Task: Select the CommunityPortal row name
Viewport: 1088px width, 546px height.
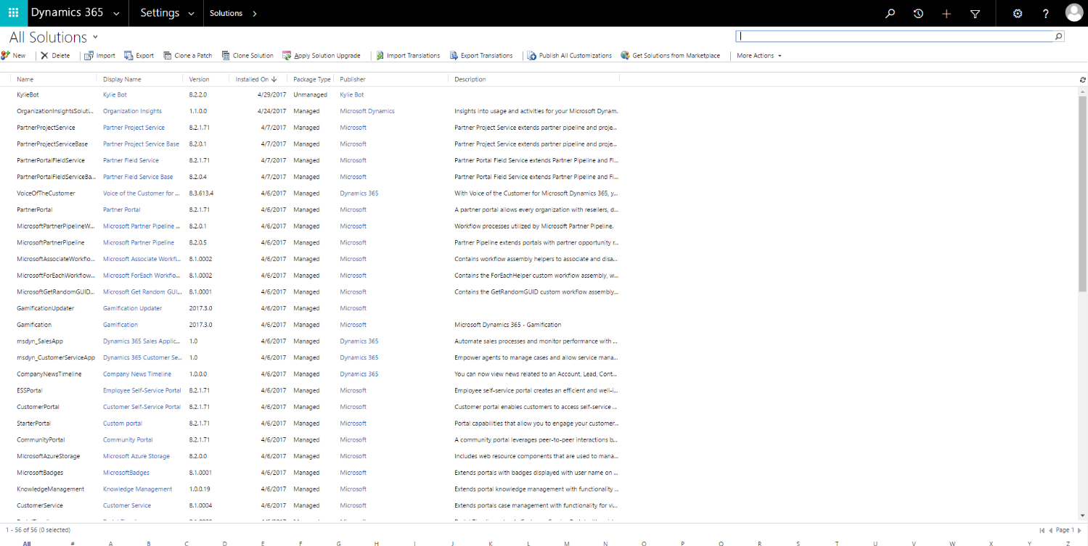Action: click(41, 439)
